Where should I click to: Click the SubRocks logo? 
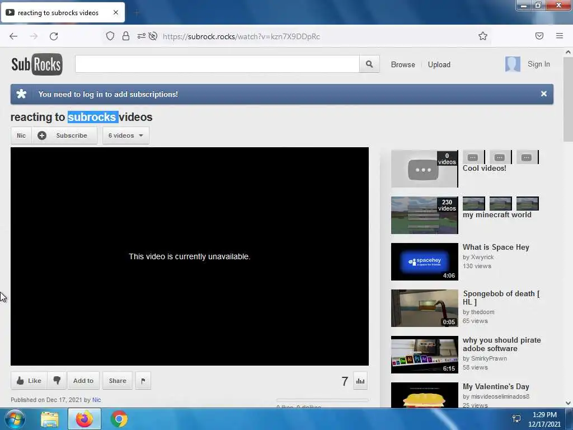[37, 64]
